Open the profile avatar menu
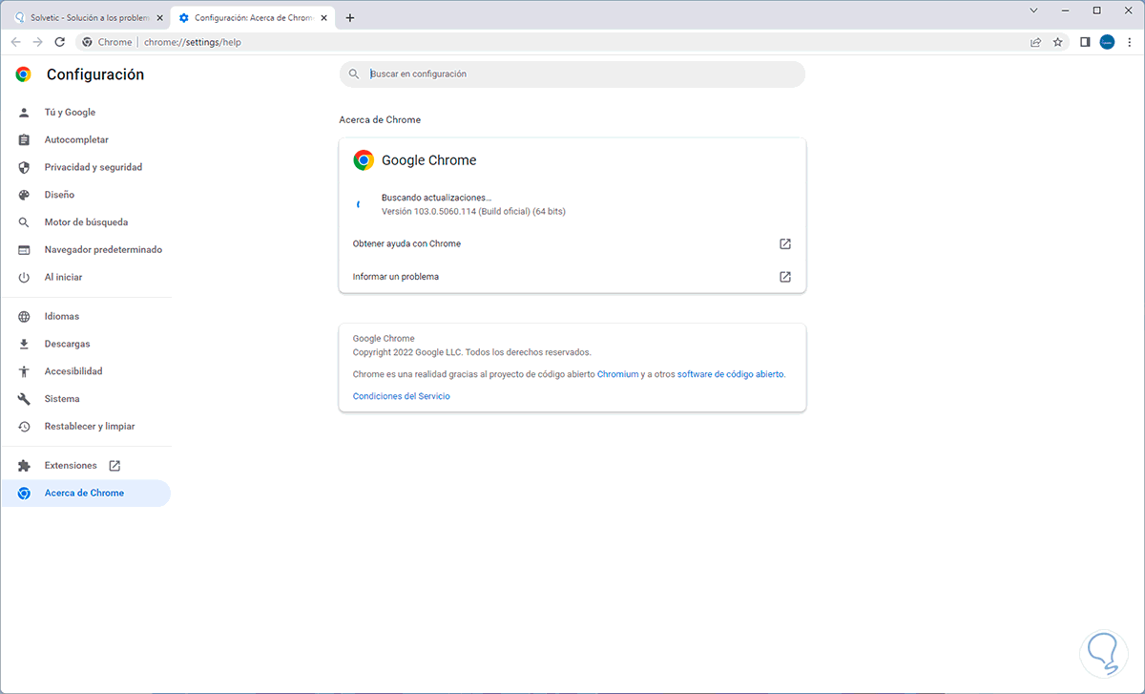This screenshot has width=1145, height=694. 1108,42
